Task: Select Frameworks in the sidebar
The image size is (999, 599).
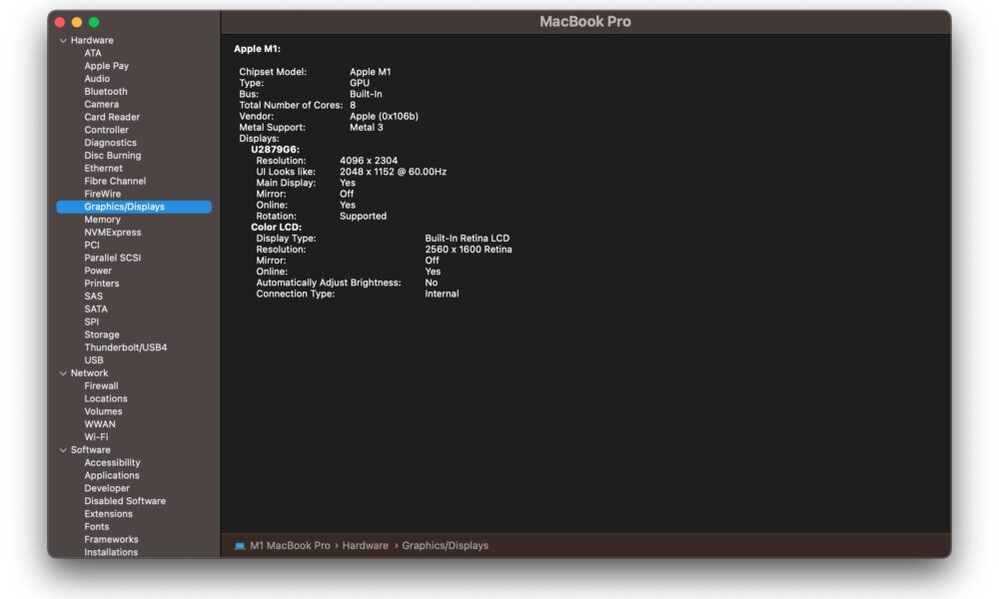Action: coord(111,539)
